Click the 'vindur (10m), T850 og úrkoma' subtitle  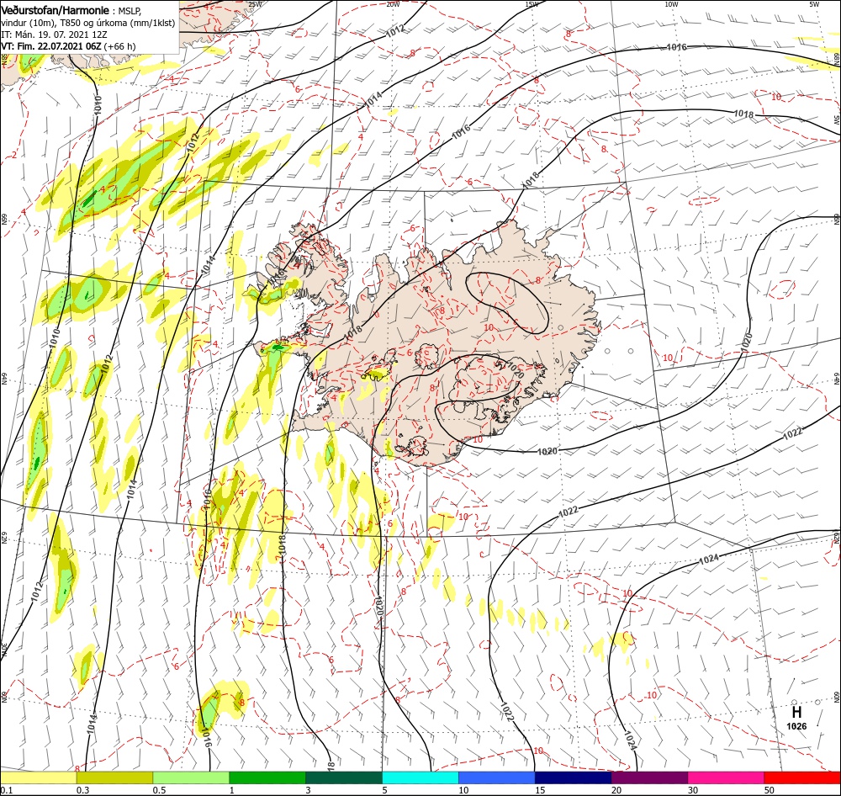[63, 23]
